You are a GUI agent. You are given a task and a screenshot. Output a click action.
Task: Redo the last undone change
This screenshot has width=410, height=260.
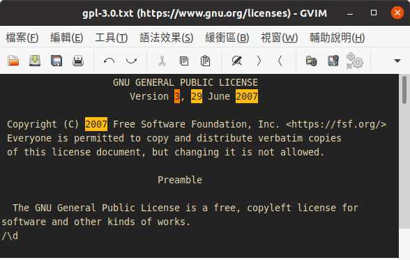131,61
